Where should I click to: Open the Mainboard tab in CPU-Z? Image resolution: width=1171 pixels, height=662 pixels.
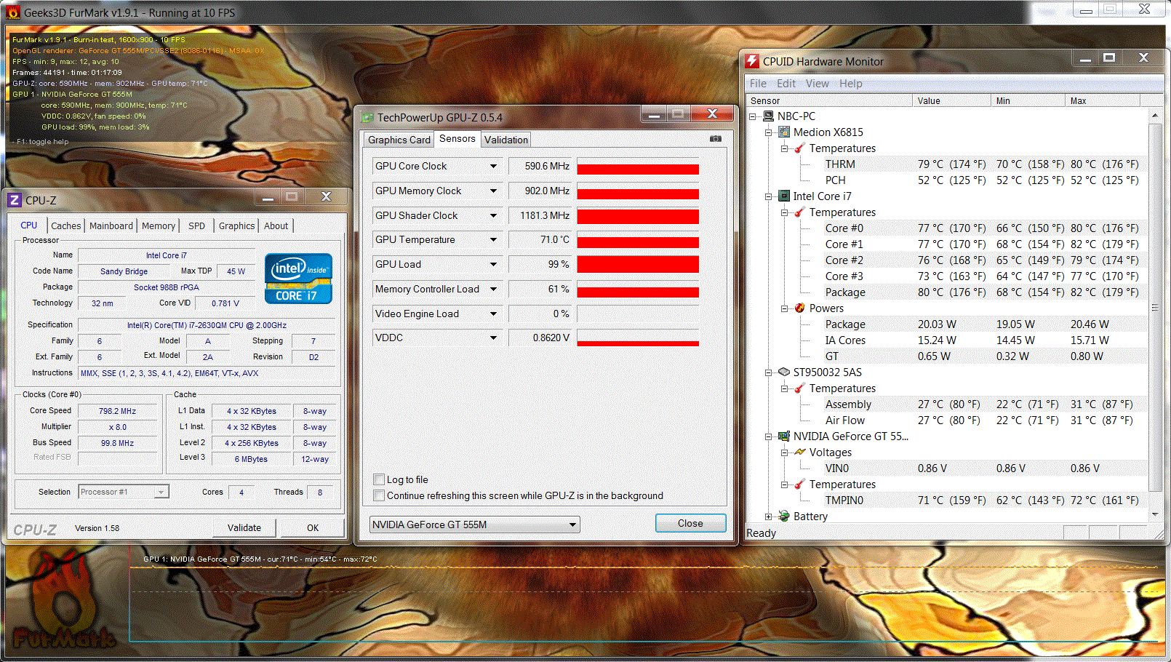pyautogui.click(x=111, y=226)
